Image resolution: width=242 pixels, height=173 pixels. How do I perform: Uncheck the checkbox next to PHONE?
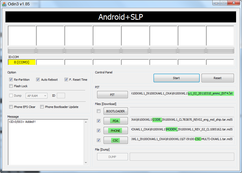[99, 131]
